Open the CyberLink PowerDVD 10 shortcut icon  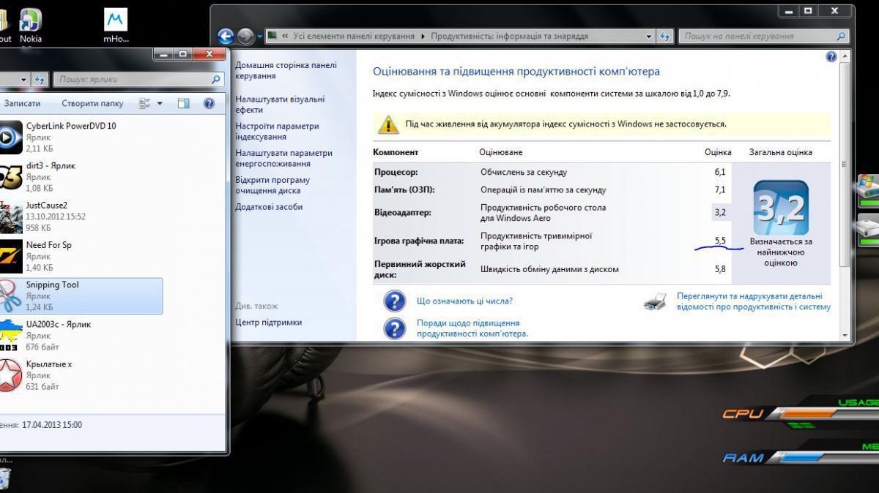(10, 137)
